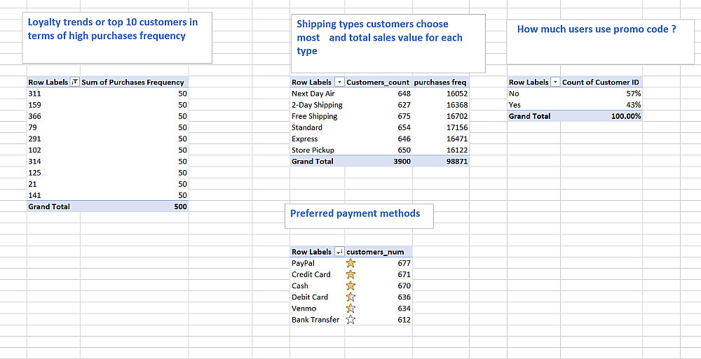Click the star icon beside PayPal
Screen dimensions: 701x359
point(350,263)
